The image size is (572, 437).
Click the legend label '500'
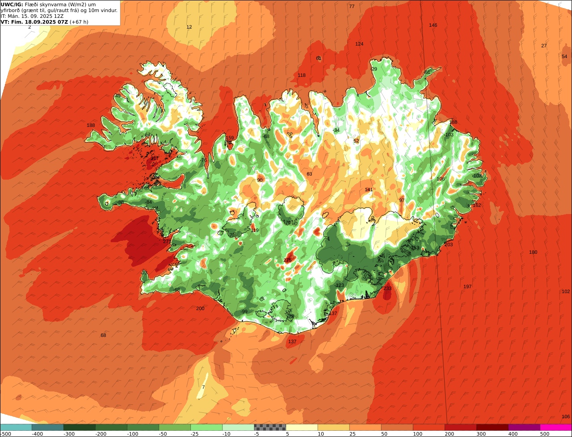click(545, 433)
